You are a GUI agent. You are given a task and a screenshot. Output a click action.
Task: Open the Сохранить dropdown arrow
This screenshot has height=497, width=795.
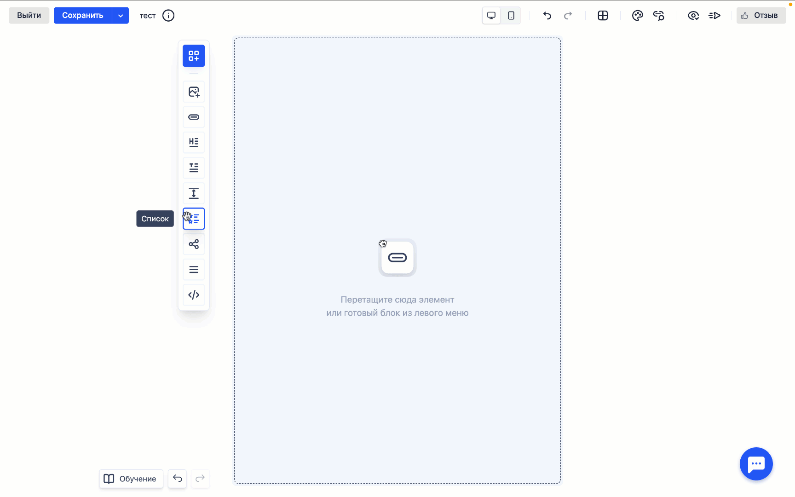(x=121, y=15)
